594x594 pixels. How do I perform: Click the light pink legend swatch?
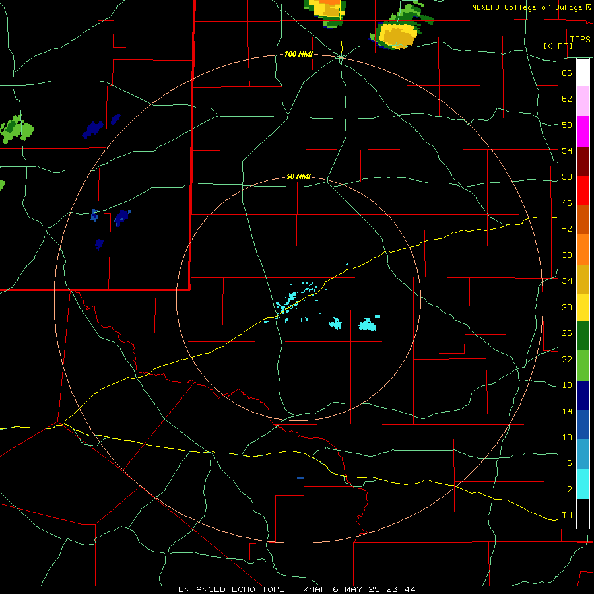(583, 102)
